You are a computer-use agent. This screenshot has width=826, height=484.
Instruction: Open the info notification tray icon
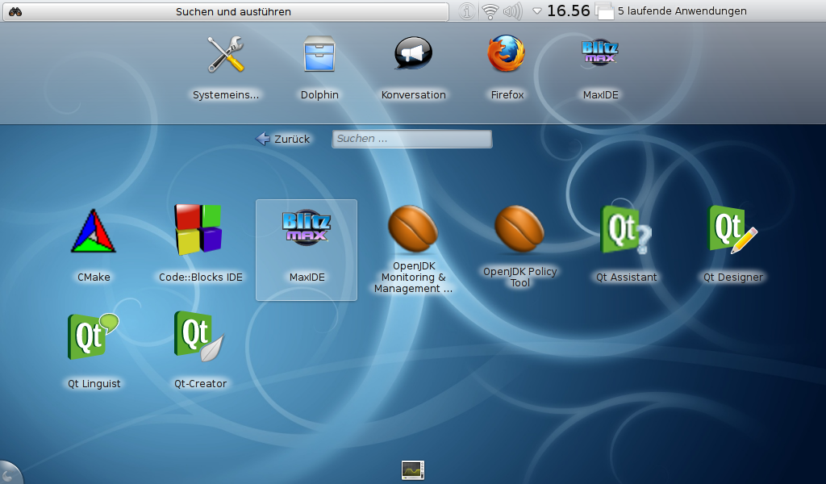[466, 11]
